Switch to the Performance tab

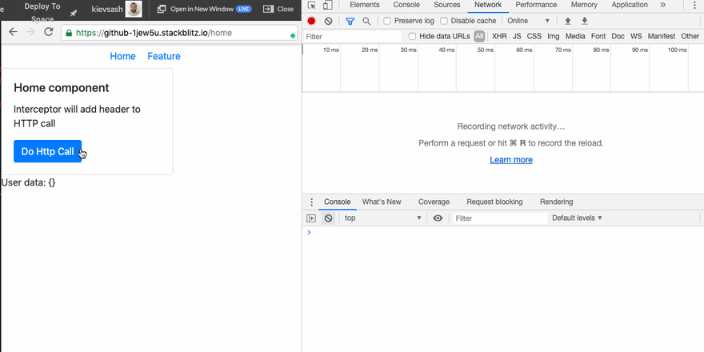click(536, 5)
